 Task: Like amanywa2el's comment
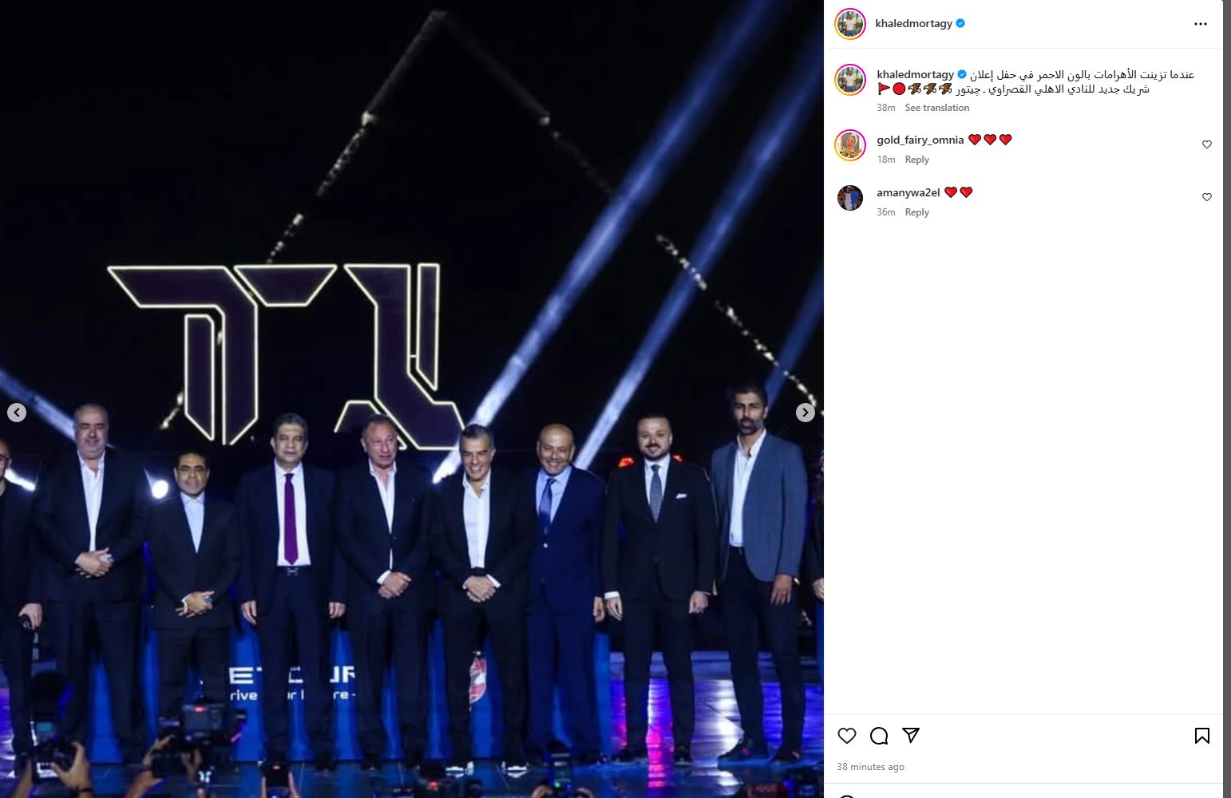[1206, 197]
